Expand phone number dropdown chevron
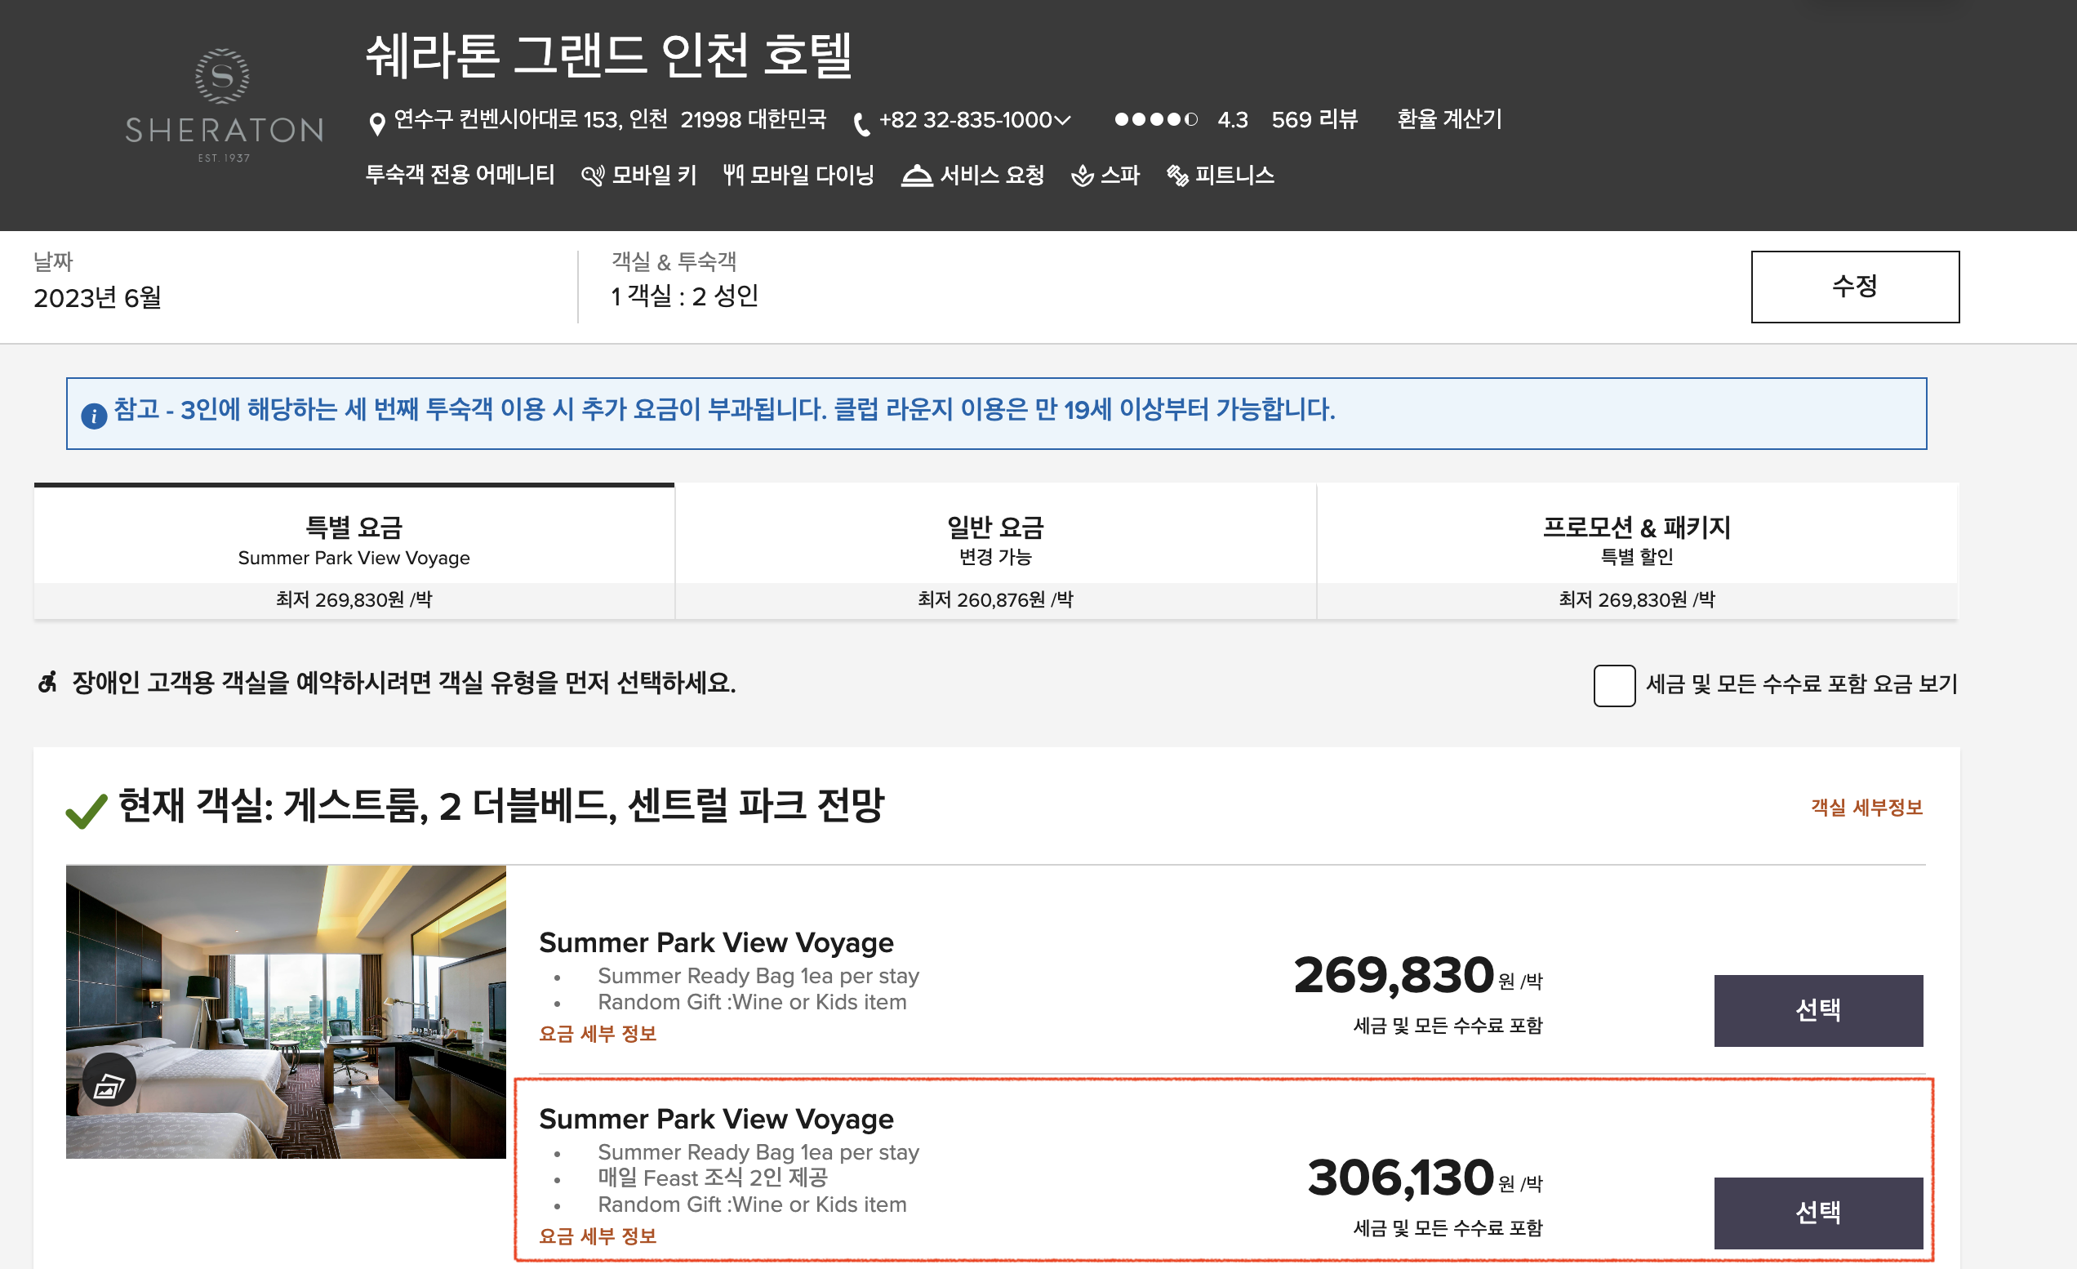 point(1063,120)
